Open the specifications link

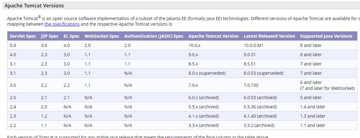point(62,24)
